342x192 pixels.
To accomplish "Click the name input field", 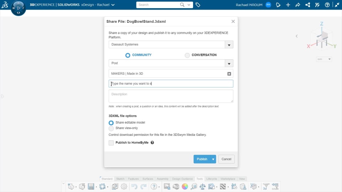I will [171, 84].
